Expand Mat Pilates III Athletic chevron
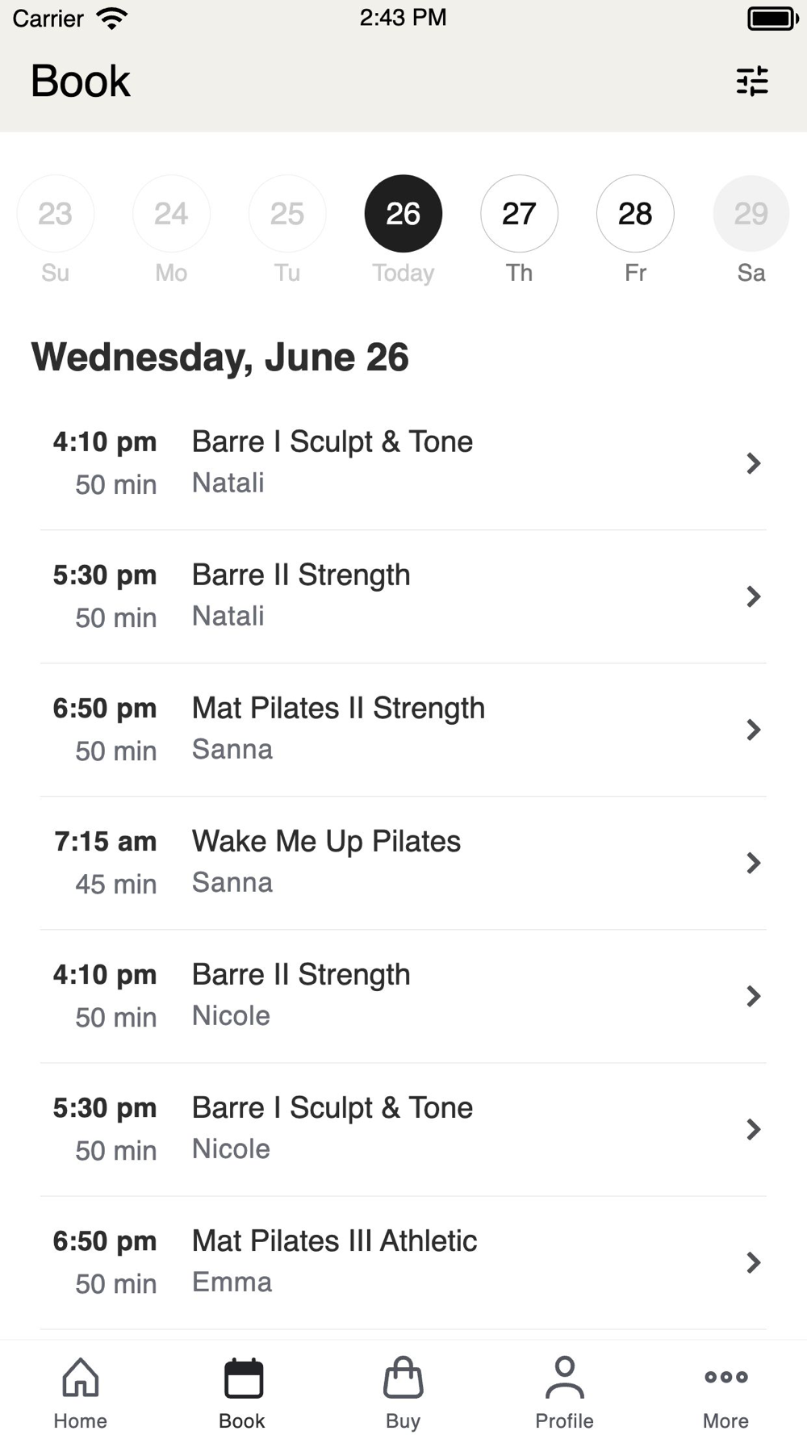Screen dimensions: 807x1435 [x=754, y=1262]
